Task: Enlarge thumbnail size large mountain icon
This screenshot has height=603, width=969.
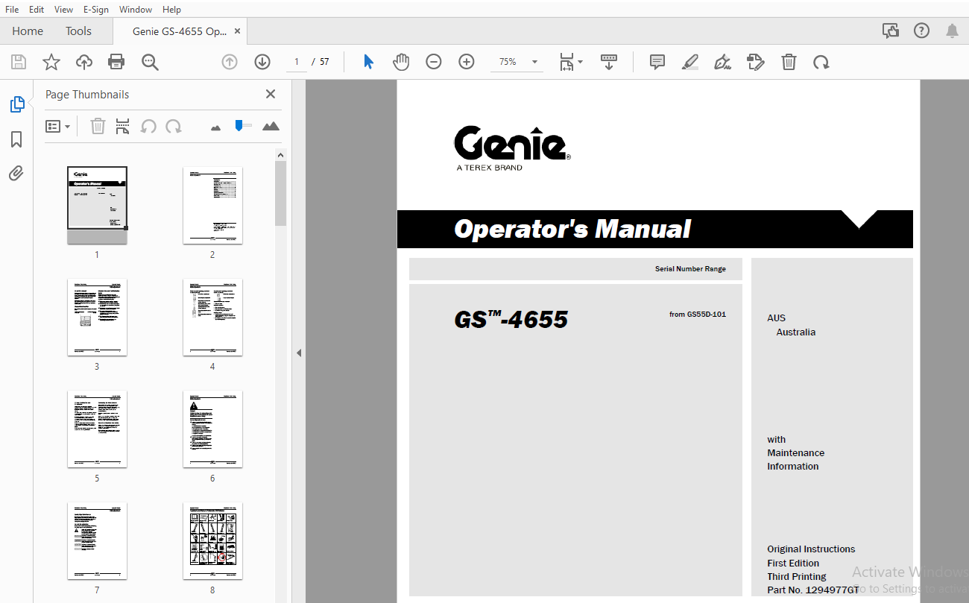Action: click(x=271, y=126)
